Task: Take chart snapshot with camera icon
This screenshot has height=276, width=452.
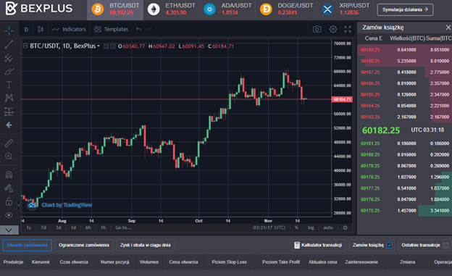Action: [x=317, y=29]
